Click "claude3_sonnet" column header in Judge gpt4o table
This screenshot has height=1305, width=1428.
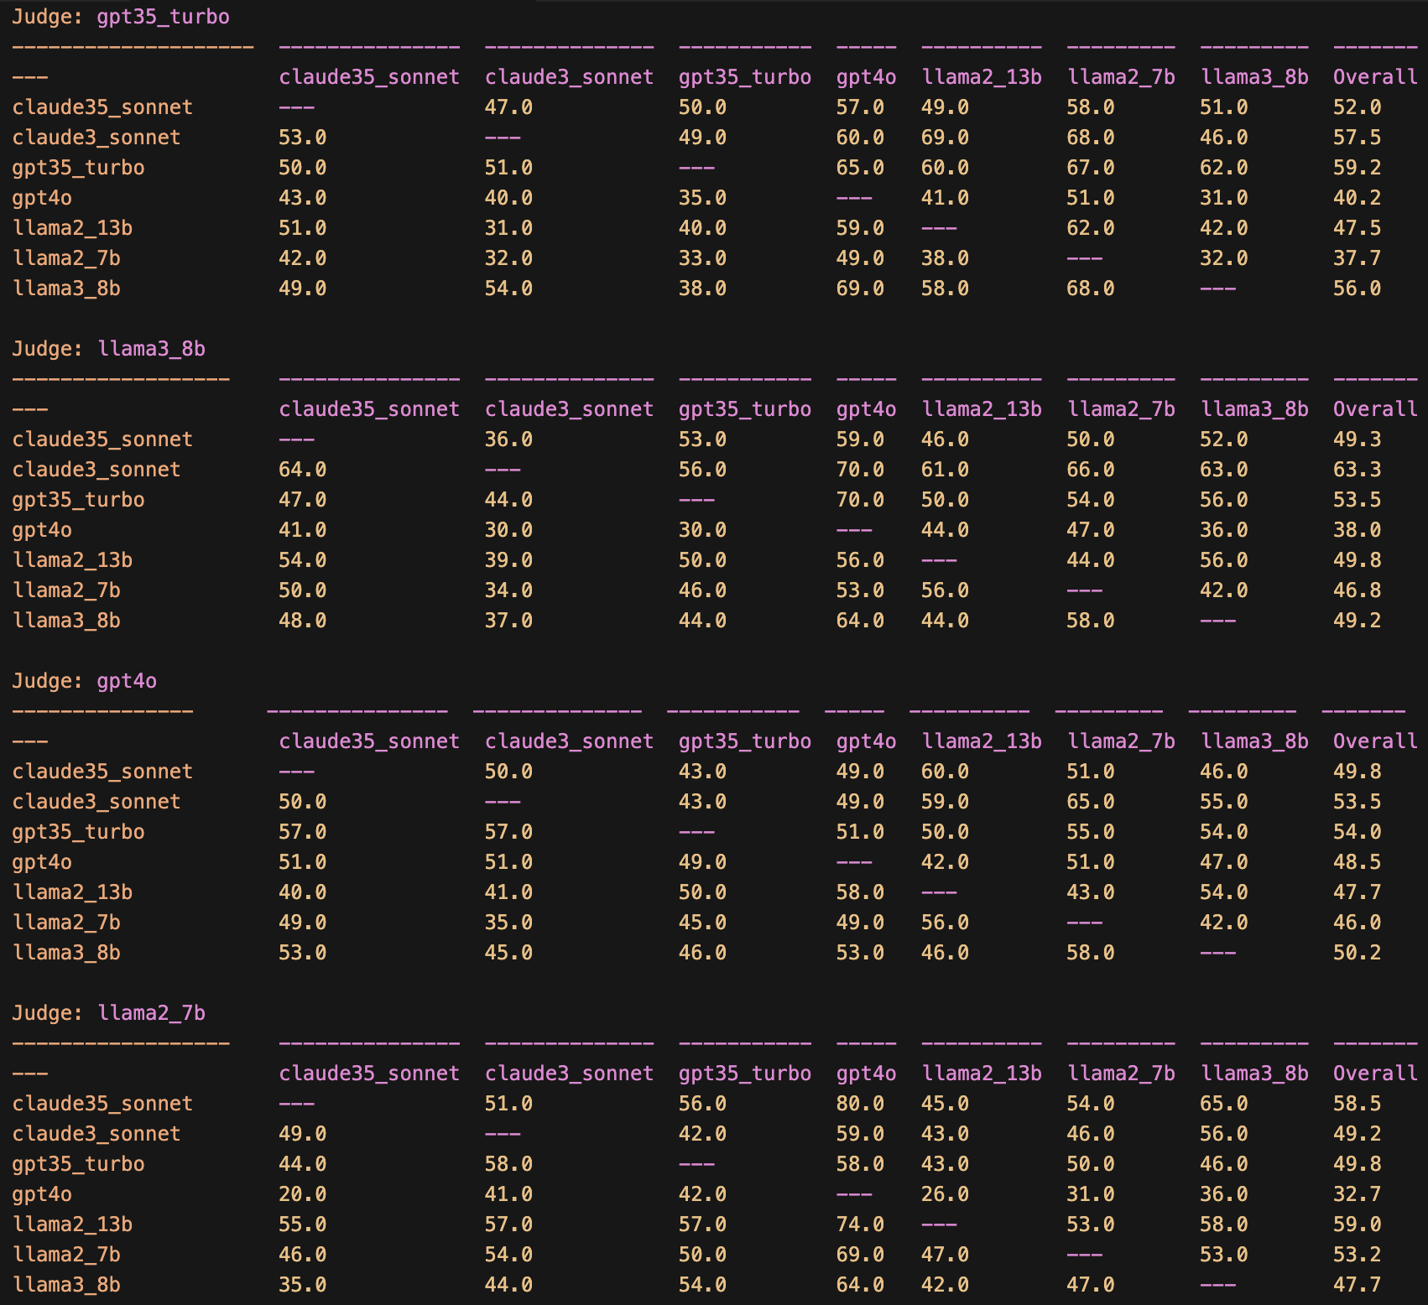tap(569, 741)
